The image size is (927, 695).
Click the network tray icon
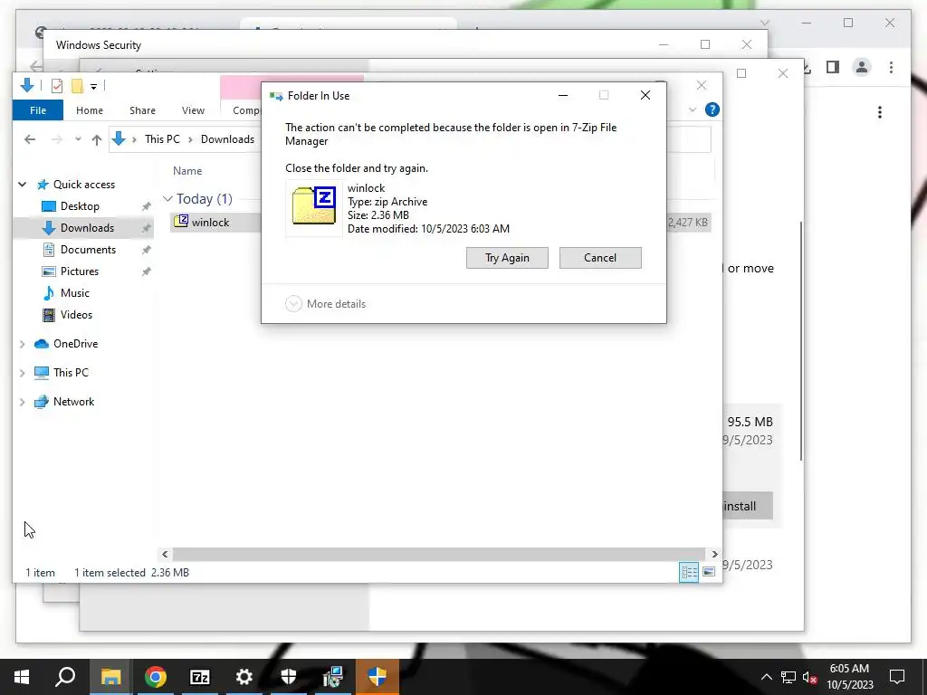[788, 677]
